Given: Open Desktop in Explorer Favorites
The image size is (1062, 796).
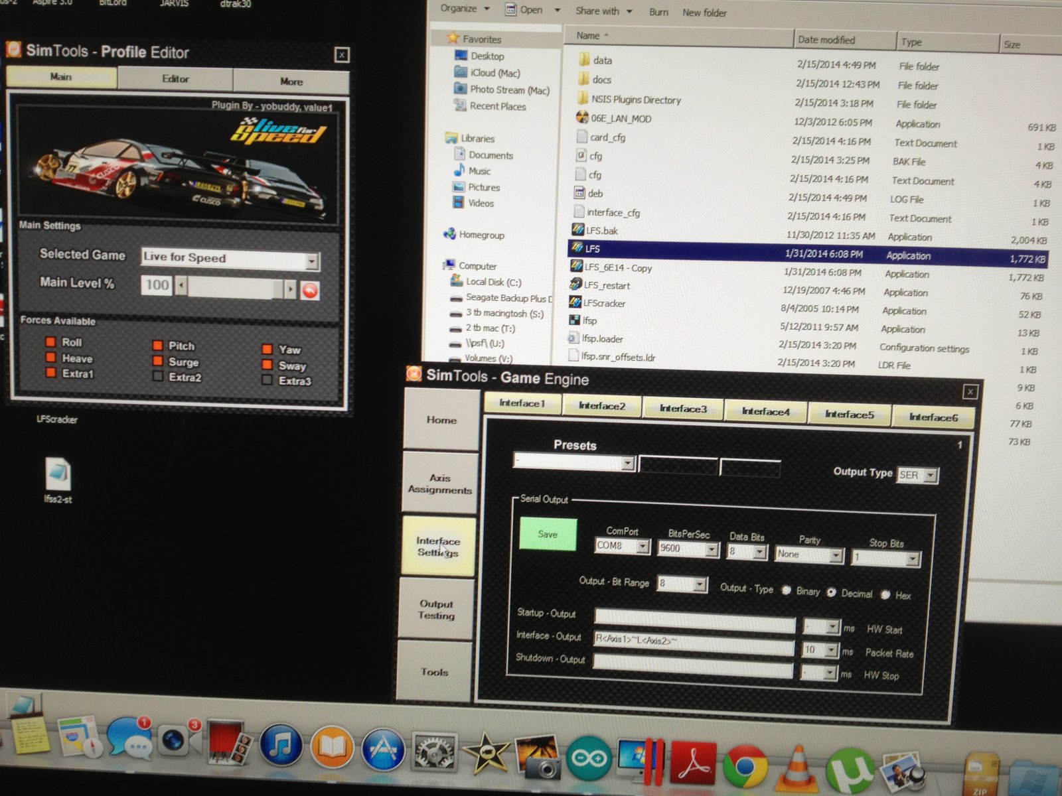Looking at the screenshot, I should (487, 56).
